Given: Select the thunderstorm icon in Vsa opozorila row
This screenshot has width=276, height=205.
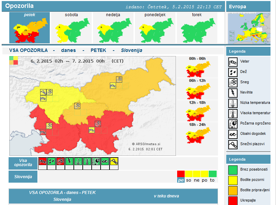Looking at the screenshot, I should (x=69, y=161).
